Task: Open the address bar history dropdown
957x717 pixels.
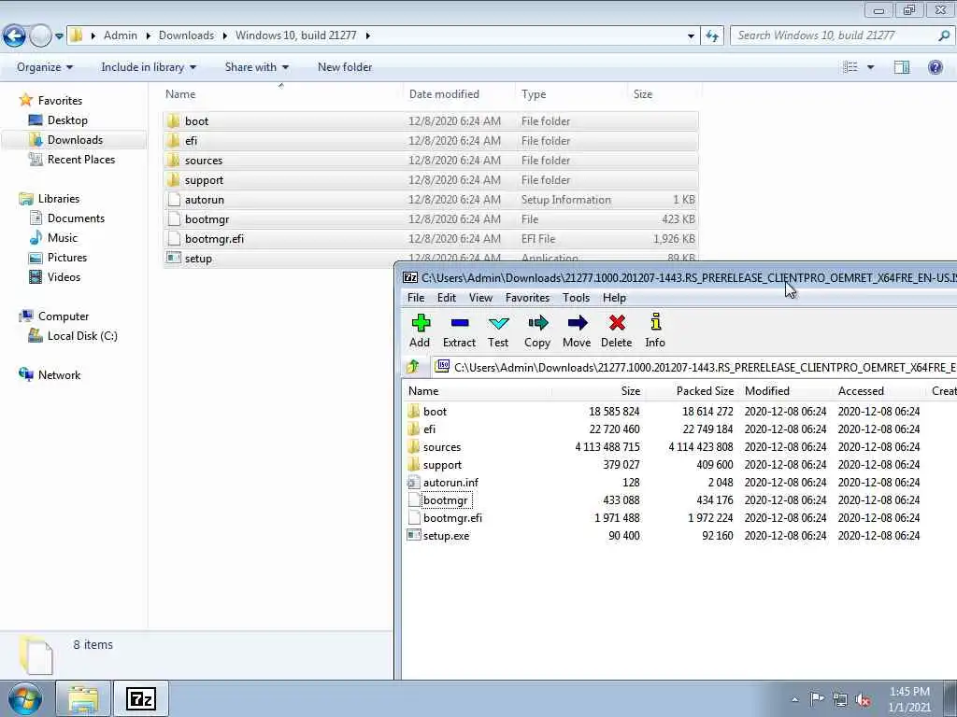Action: (x=691, y=35)
